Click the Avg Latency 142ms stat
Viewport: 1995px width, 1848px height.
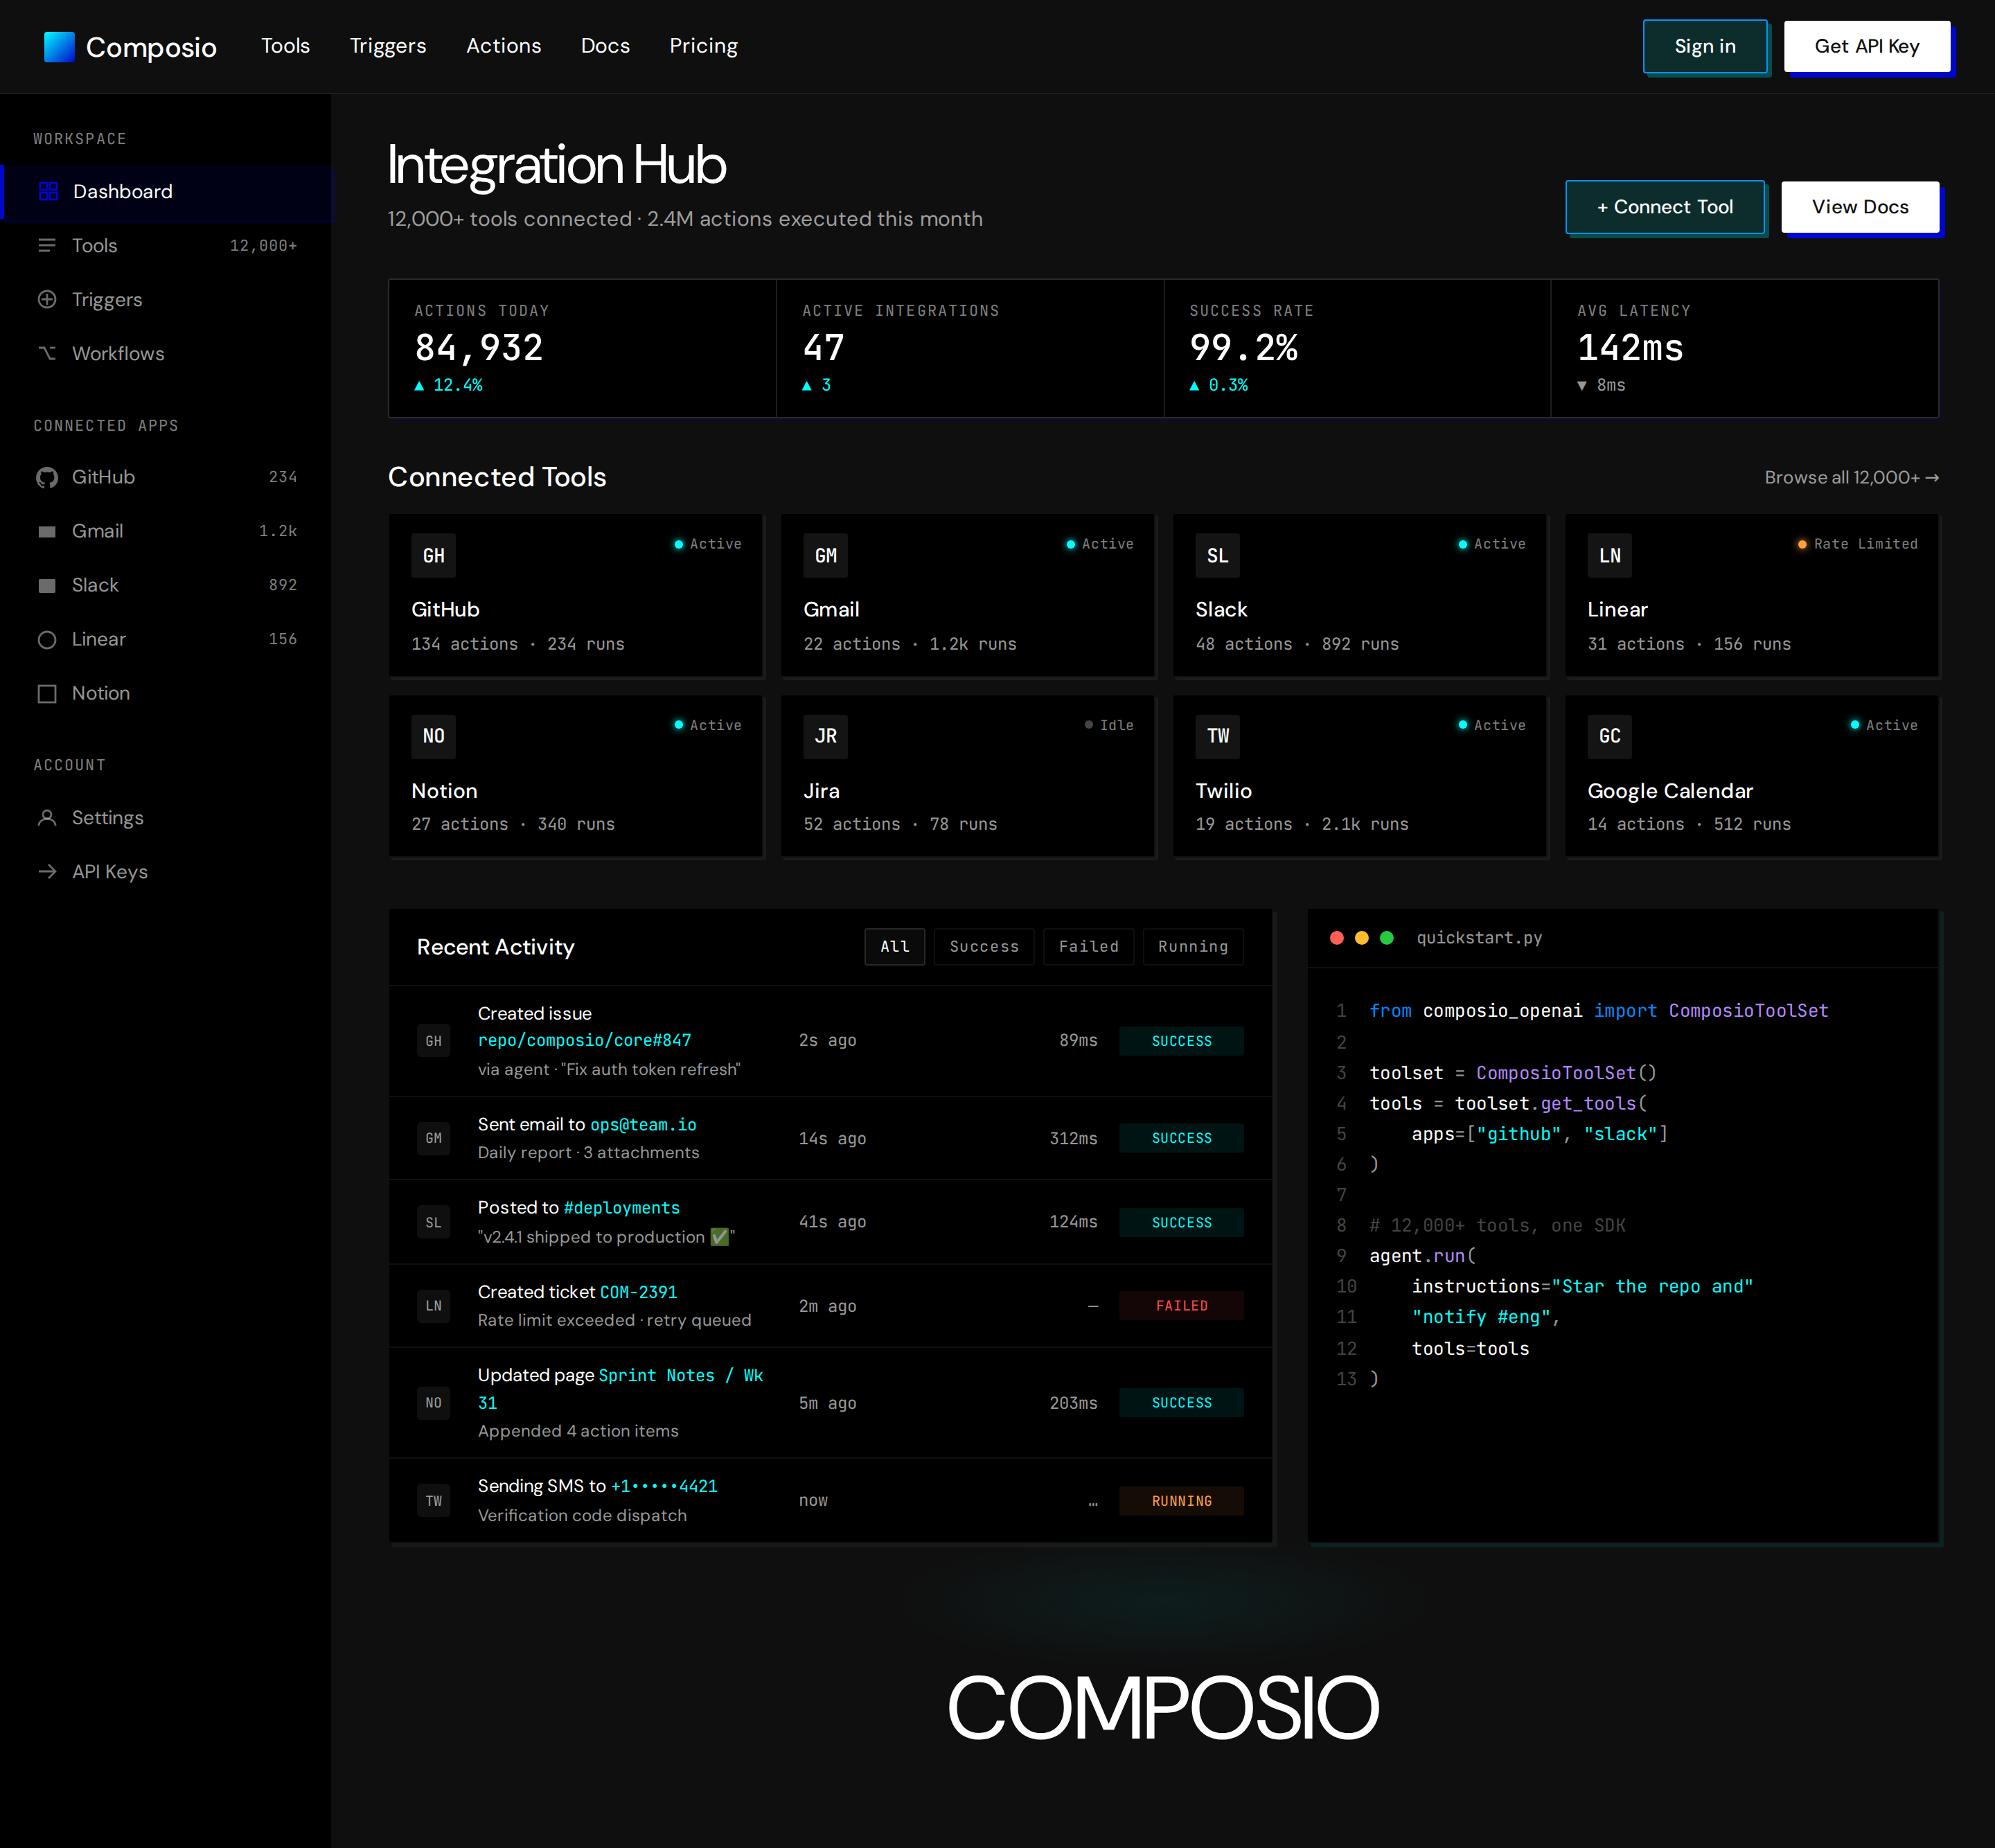[1744, 347]
